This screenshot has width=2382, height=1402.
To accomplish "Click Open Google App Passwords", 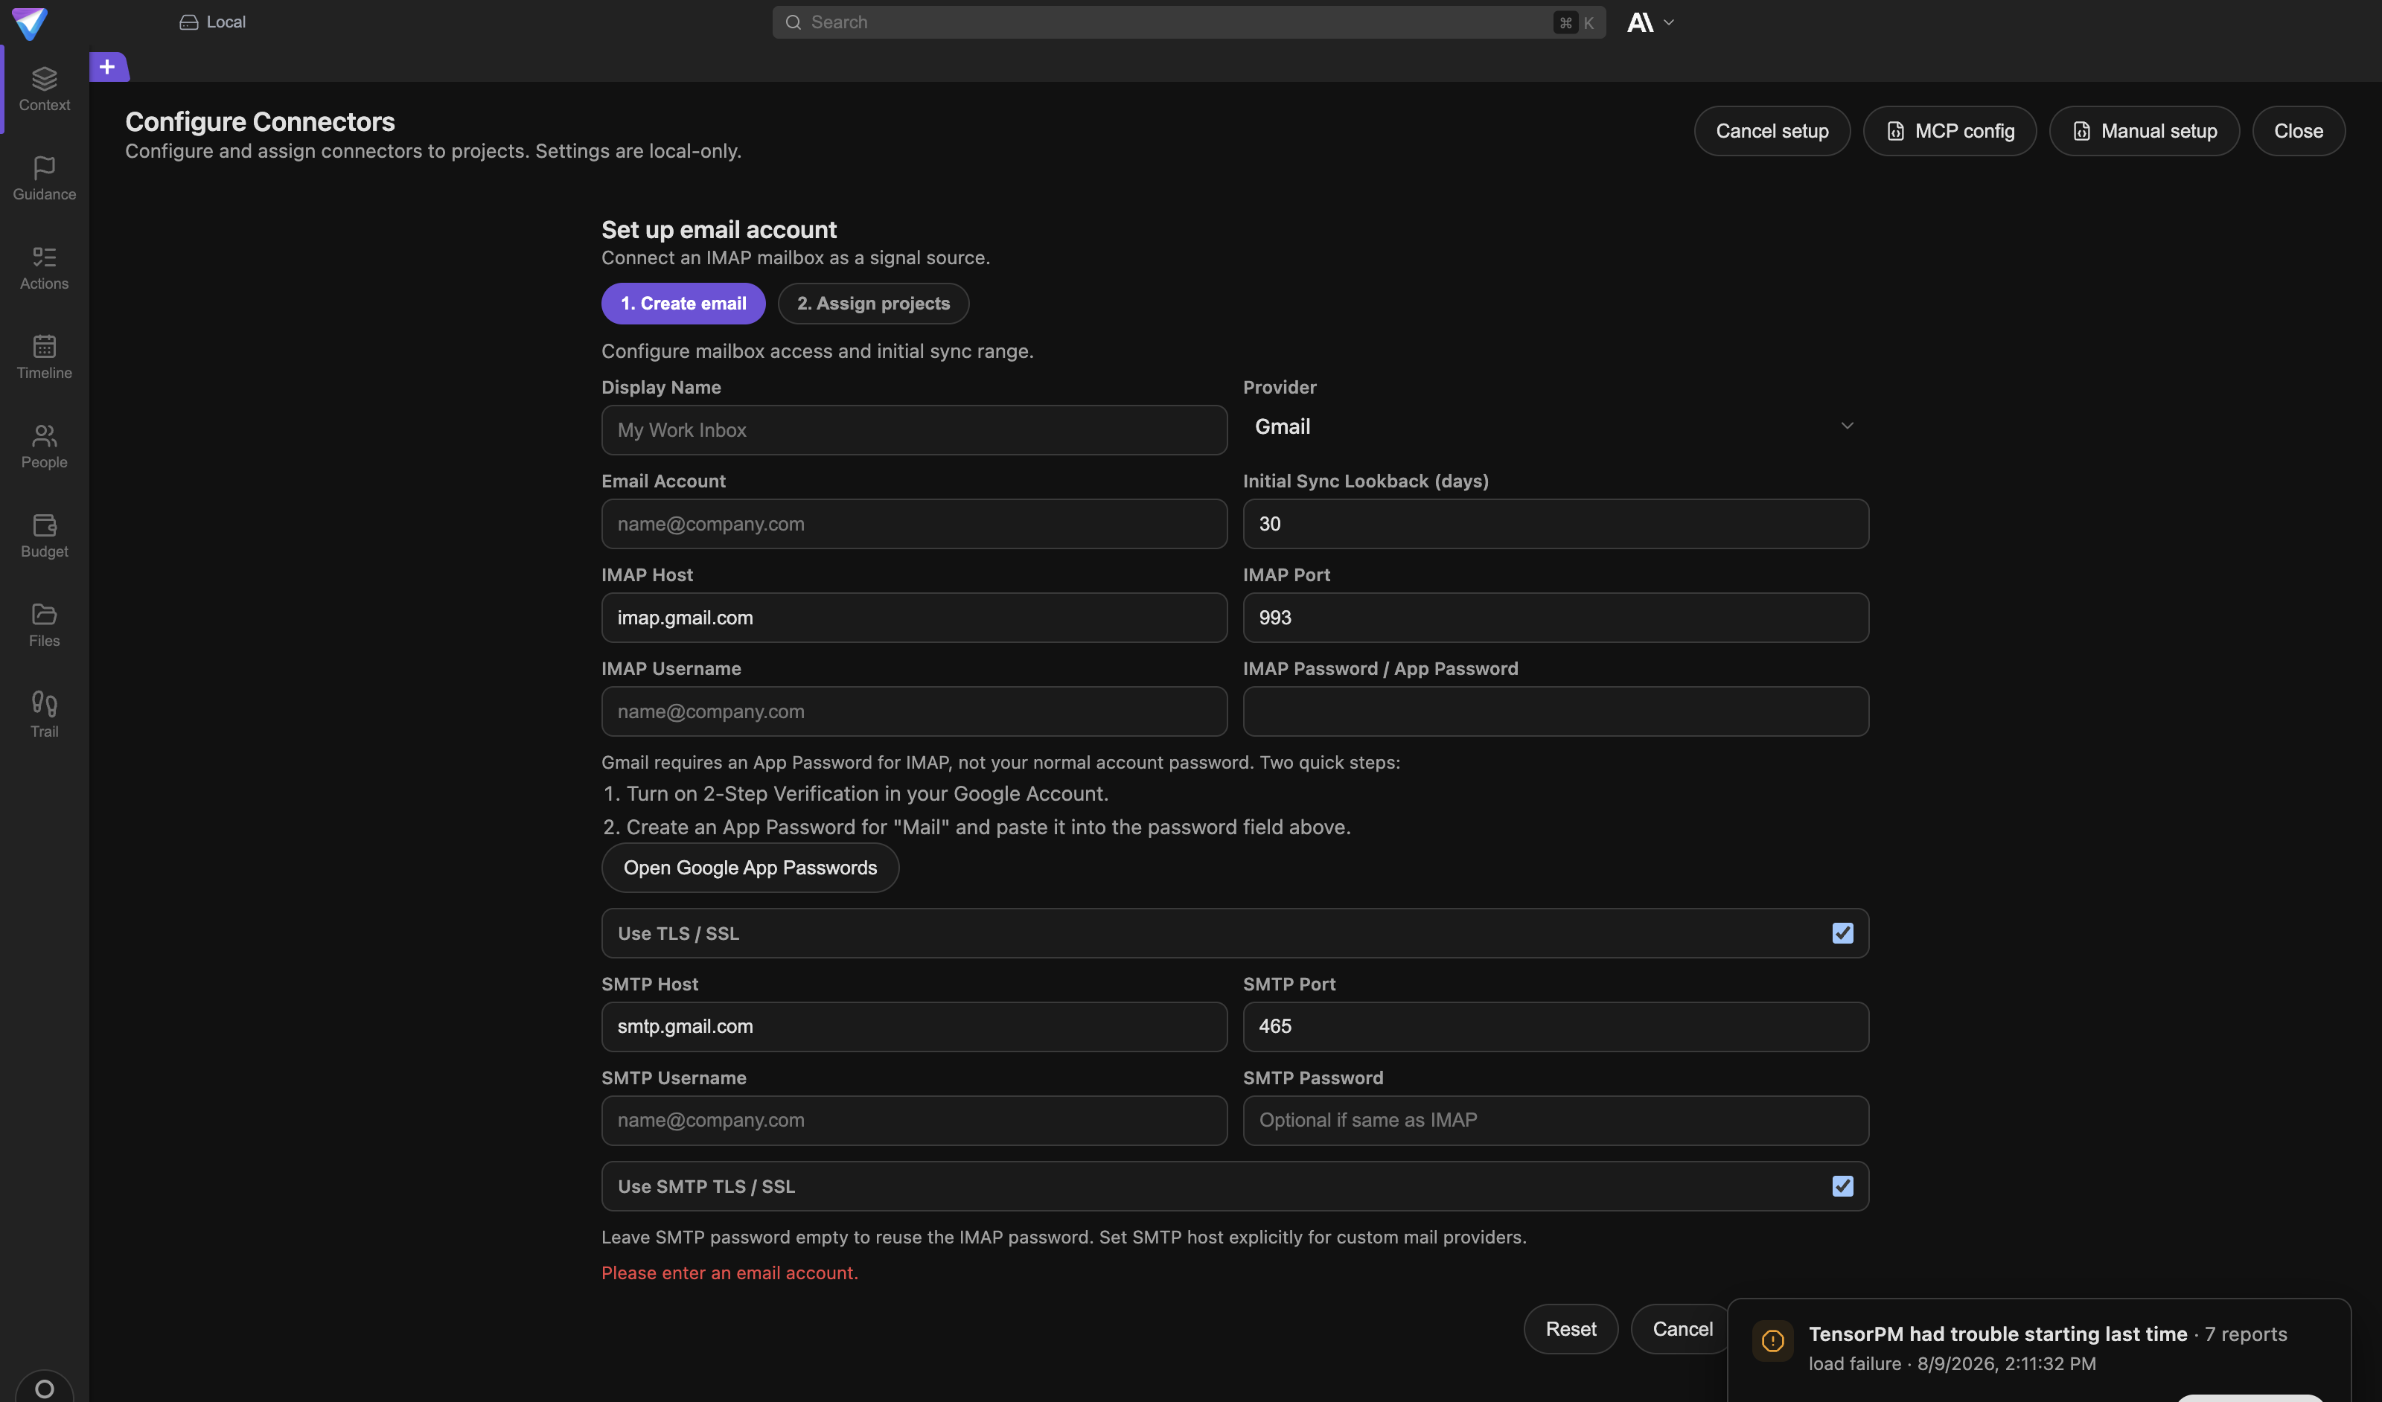I will (x=750, y=867).
